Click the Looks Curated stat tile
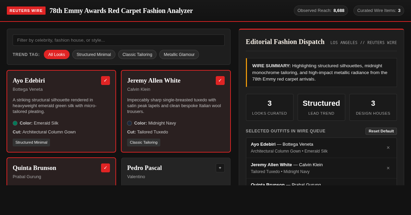411x215 pixels. [270, 107]
